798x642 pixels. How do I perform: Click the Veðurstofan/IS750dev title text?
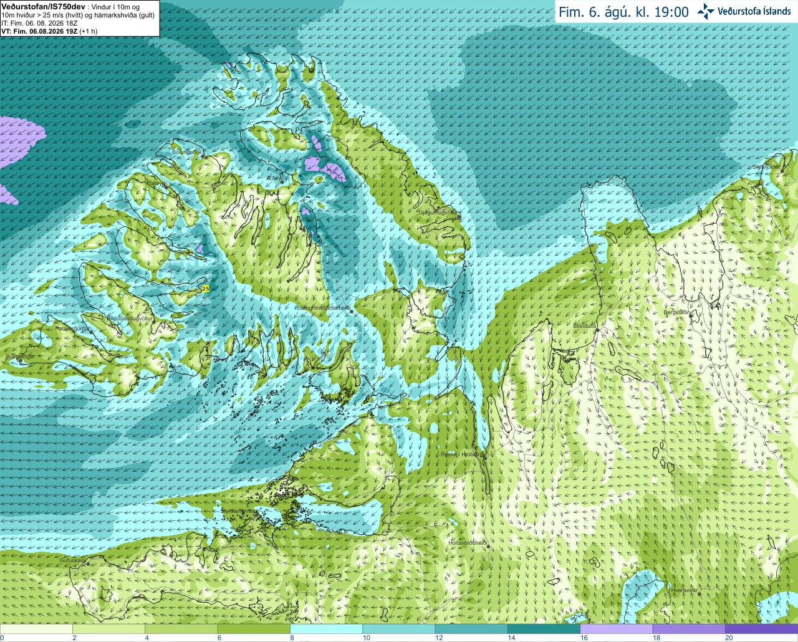[x=43, y=6]
